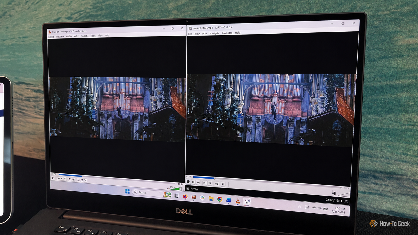The height and width of the screenshot is (235, 418).
Task: Click the VLC play button
Action: click(53, 178)
